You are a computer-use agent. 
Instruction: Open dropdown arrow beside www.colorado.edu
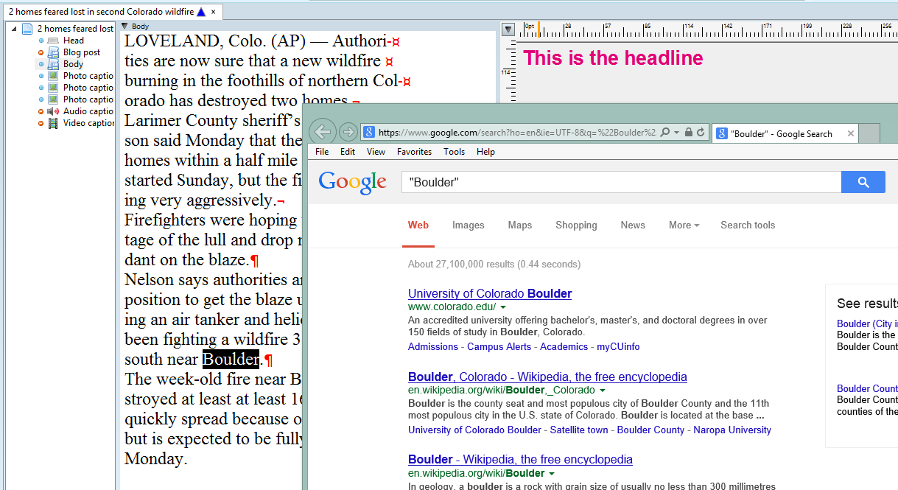(503, 307)
